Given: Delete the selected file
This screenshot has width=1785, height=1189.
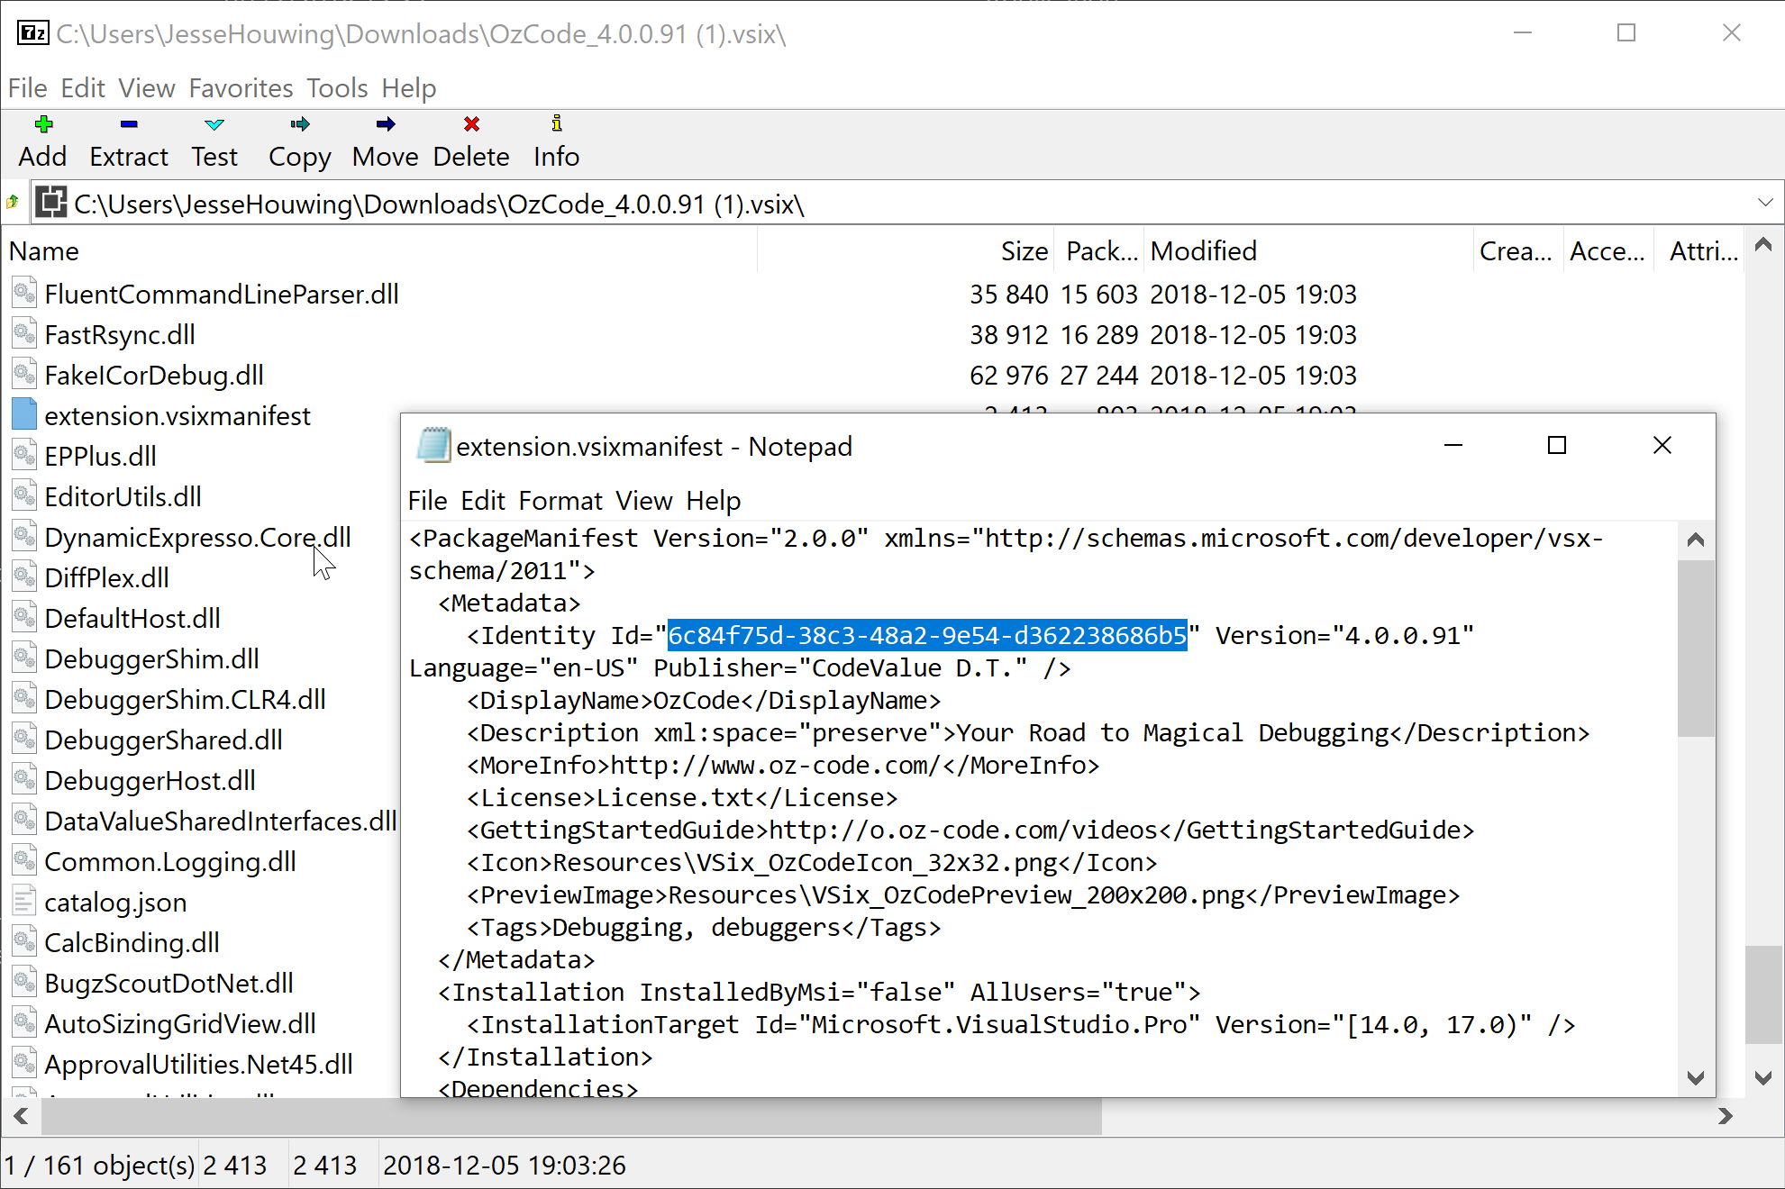Looking at the screenshot, I should (470, 141).
